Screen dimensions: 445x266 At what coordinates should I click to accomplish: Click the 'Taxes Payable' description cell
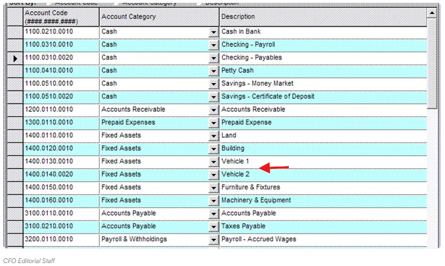click(x=323, y=227)
